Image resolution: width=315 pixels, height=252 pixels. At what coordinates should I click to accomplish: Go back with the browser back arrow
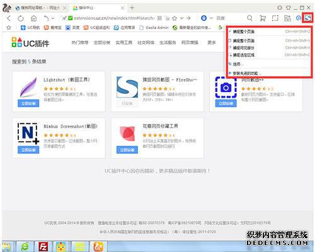(x=9, y=18)
